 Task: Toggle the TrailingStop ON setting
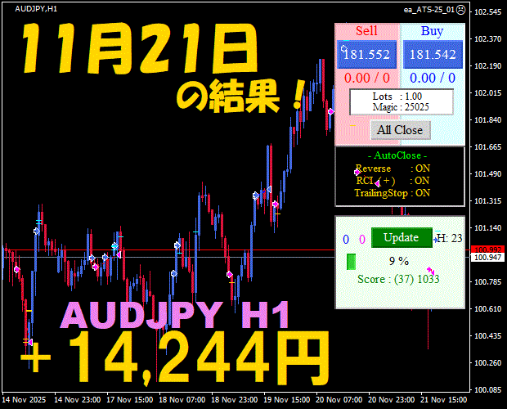393,193
